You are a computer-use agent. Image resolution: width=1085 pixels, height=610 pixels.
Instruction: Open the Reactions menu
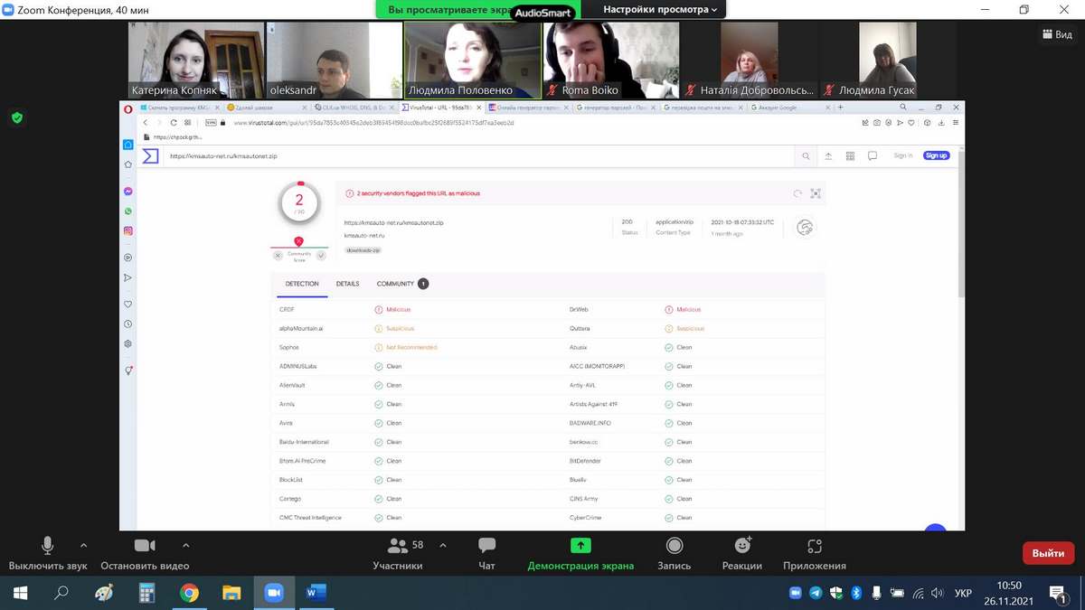click(x=742, y=547)
